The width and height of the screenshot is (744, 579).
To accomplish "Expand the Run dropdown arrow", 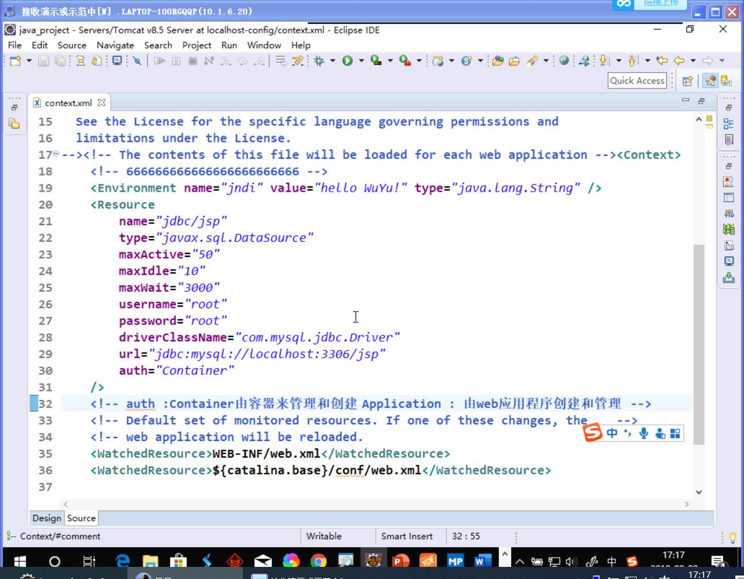I will pyautogui.click(x=361, y=61).
